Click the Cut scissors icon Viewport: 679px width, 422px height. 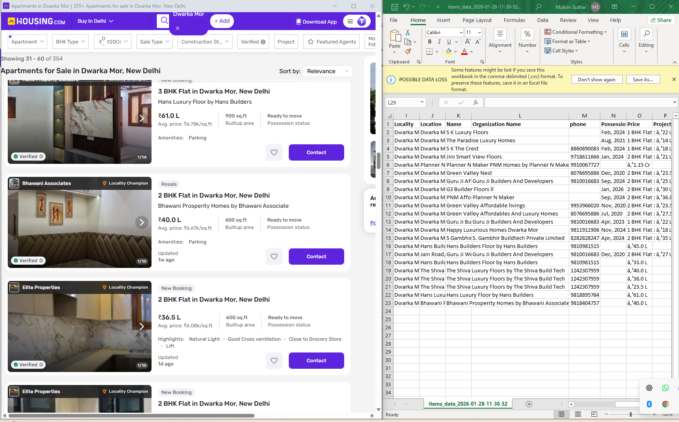(408, 33)
